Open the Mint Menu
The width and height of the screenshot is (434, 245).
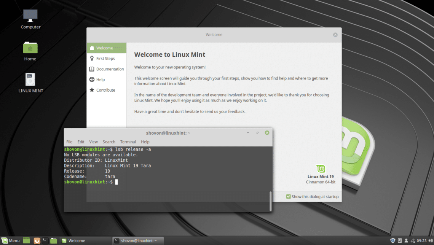tap(10, 240)
